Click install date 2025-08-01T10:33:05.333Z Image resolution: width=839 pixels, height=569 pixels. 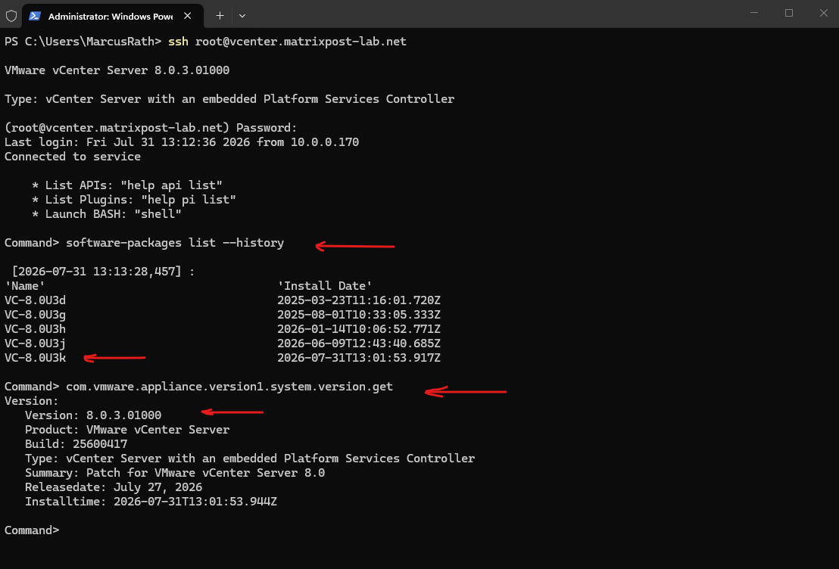(359, 315)
